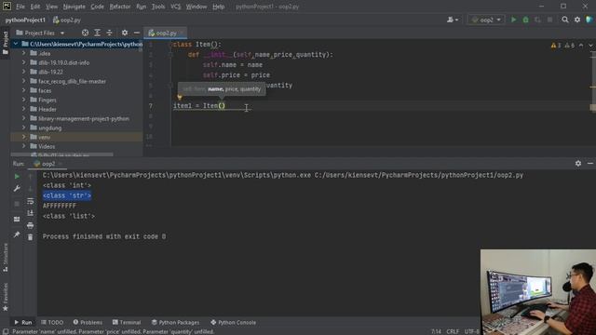This screenshot has height=335, width=596.
Task: Open the Navigate menu
Action: pos(74,7)
